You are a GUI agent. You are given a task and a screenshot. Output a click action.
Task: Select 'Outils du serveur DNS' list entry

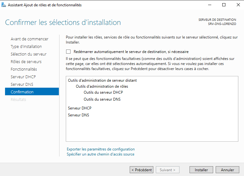(x=102, y=99)
